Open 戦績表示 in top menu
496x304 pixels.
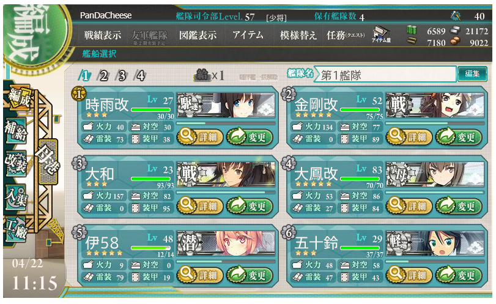click(103, 35)
